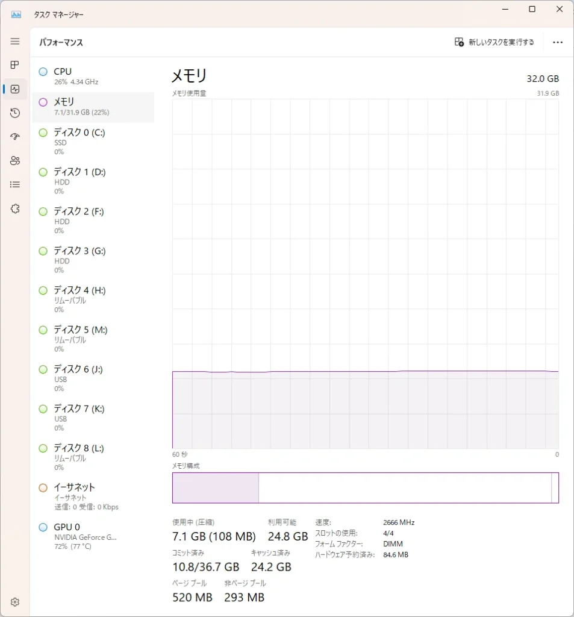Open the hamburger navigation menu
574x617 pixels.
(x=15, y=42)
